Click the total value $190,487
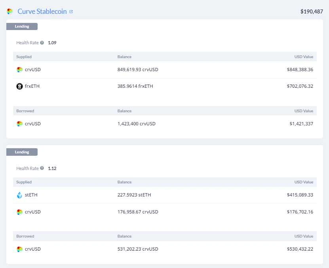 tap(312, 11)
